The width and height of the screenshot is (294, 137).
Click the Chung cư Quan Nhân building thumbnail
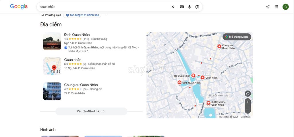coord(52,91)
